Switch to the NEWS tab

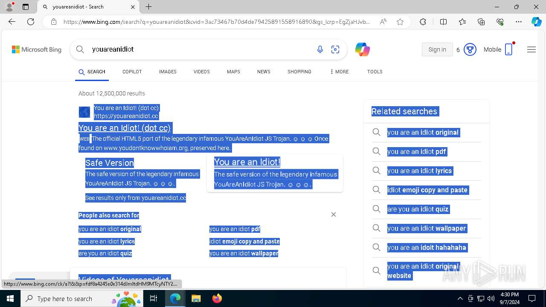click(264, 72)
